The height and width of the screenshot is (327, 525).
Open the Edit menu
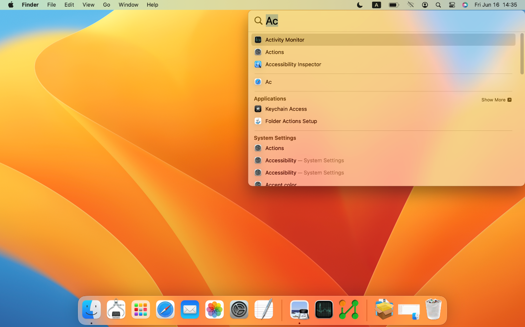pyautogui.click(x=69, y=5)
